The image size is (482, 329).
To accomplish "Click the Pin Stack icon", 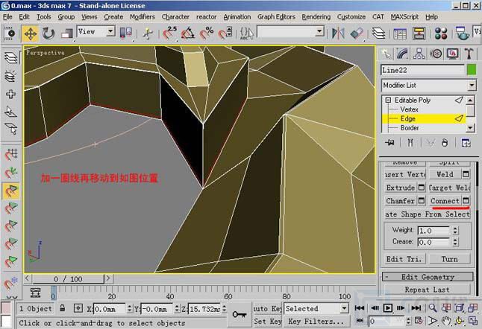I will pos(389,143).
